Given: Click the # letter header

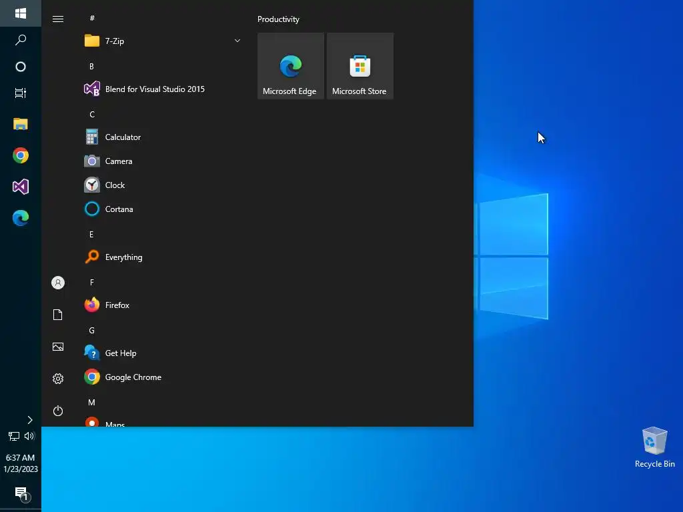Looking at the screenshot, I should tap(92, 18).
